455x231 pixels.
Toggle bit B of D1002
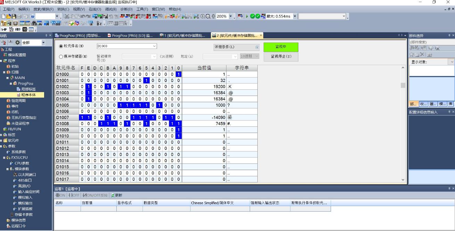107,87
